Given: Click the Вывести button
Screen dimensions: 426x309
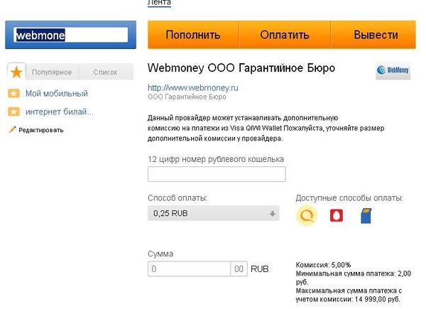Looking at the screenshot, I should (373, 35).
